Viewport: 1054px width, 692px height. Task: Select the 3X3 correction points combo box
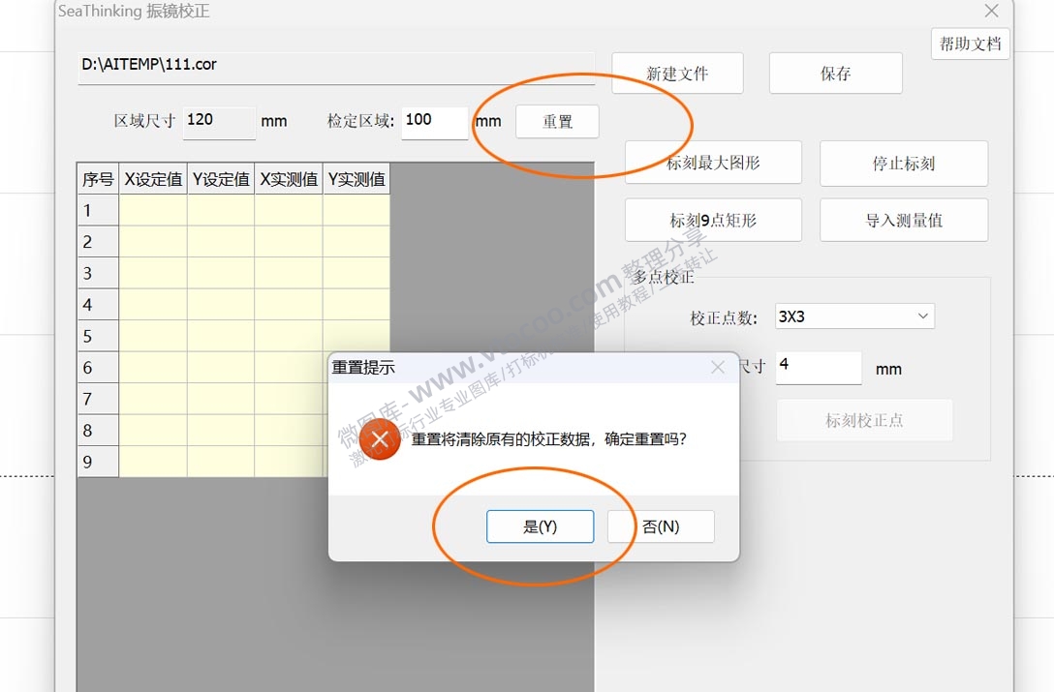click(x=852, y=316)
